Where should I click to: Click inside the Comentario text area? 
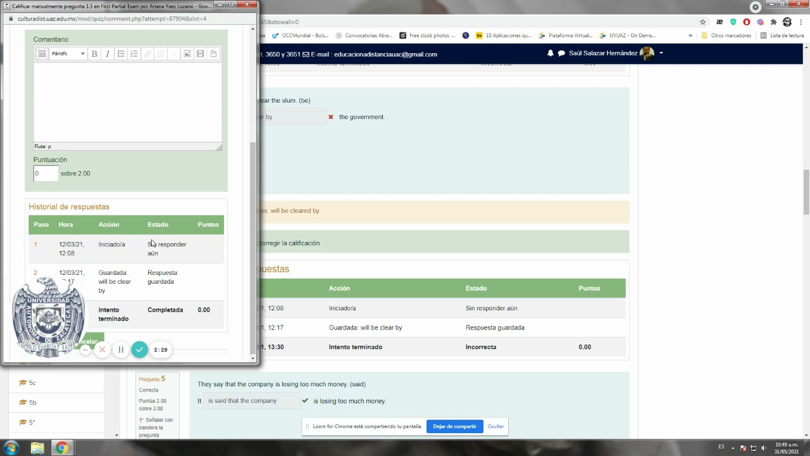[127, 102]
